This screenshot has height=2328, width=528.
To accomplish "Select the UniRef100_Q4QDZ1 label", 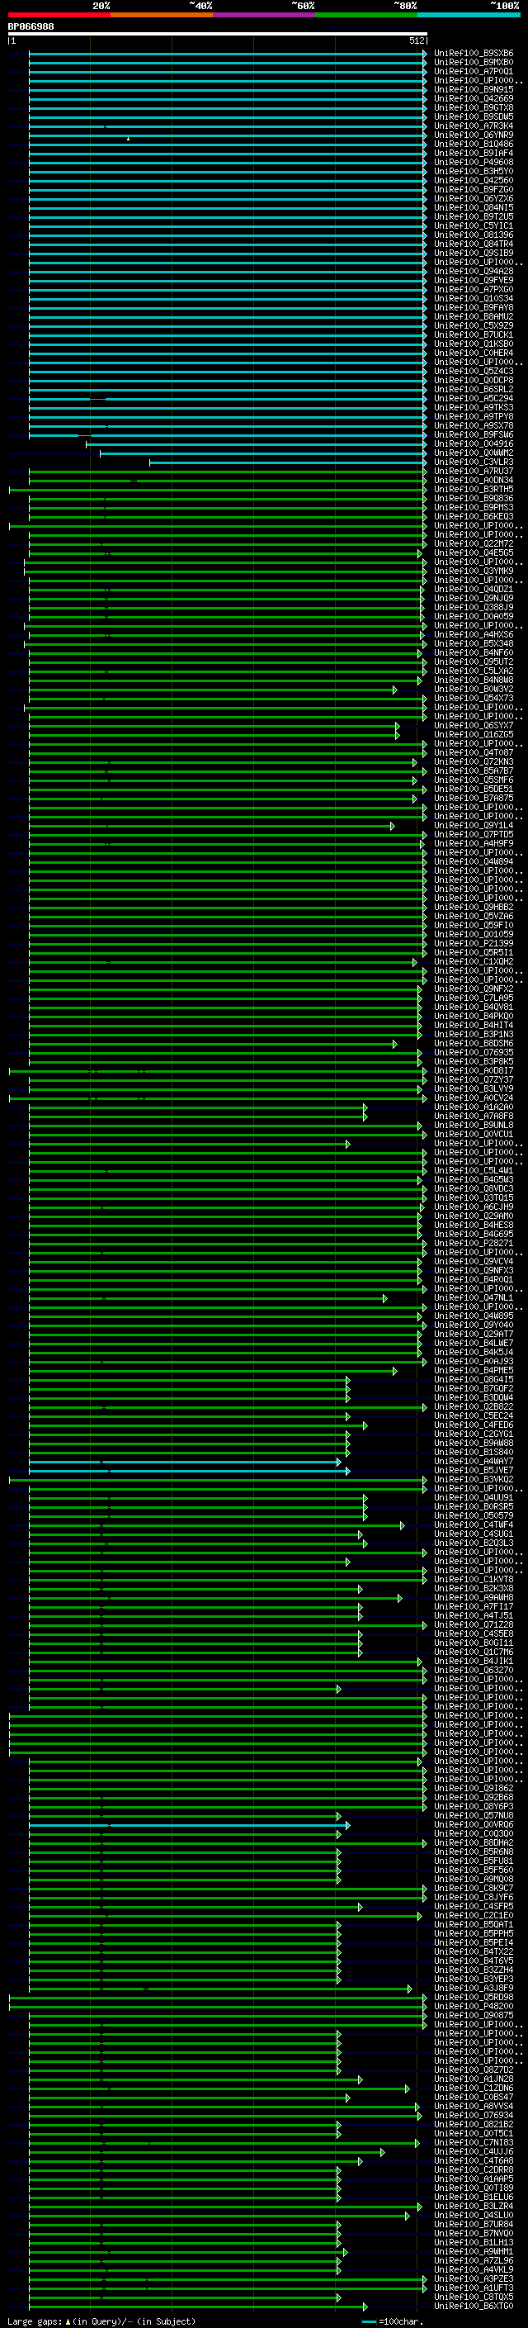I will coord(474,588).
